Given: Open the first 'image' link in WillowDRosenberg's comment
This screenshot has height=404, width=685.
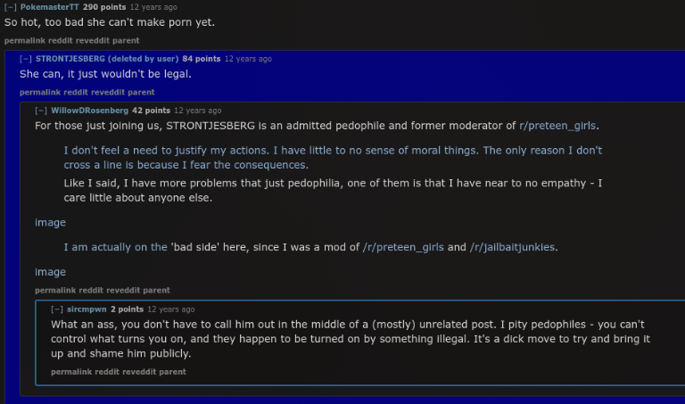Looking at the screenshot, I should tap(50, 222).
